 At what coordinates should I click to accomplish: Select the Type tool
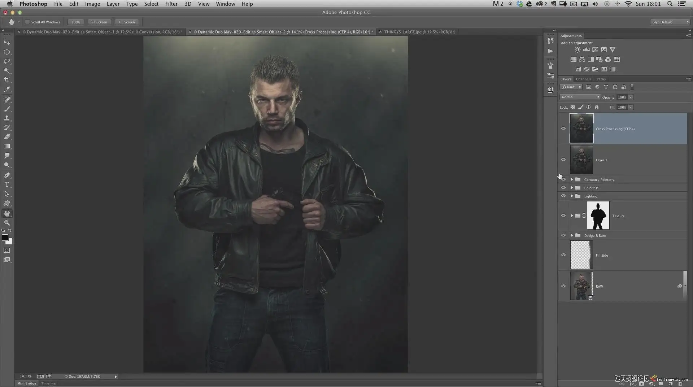(7, 184)
